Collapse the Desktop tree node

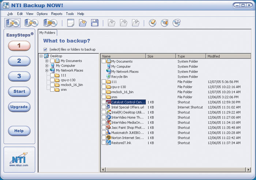coord(41,56)
